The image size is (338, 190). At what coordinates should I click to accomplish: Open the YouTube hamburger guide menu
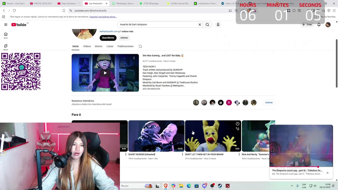pos(6,25)
